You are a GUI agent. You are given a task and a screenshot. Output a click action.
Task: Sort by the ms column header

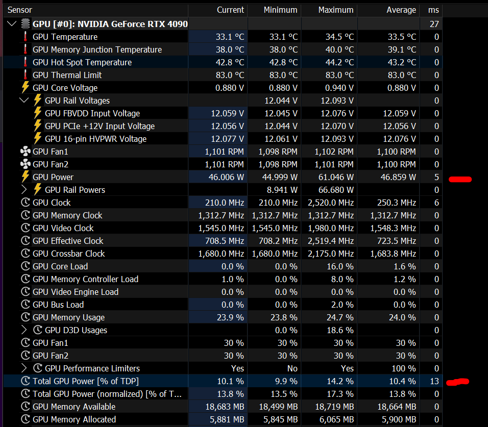(431, 10)
